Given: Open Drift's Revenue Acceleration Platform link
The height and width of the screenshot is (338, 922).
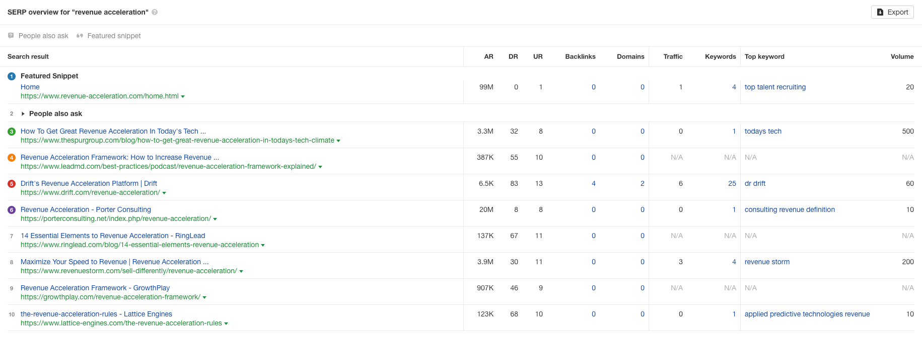Looking at the screenshot, I should tap(89, 183).
